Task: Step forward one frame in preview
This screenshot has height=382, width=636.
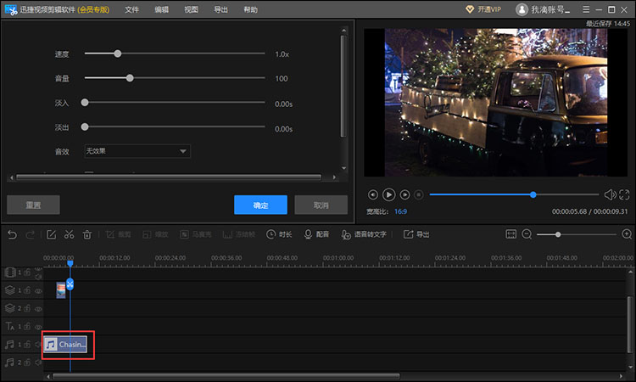Action: click(x=404, y=195)
